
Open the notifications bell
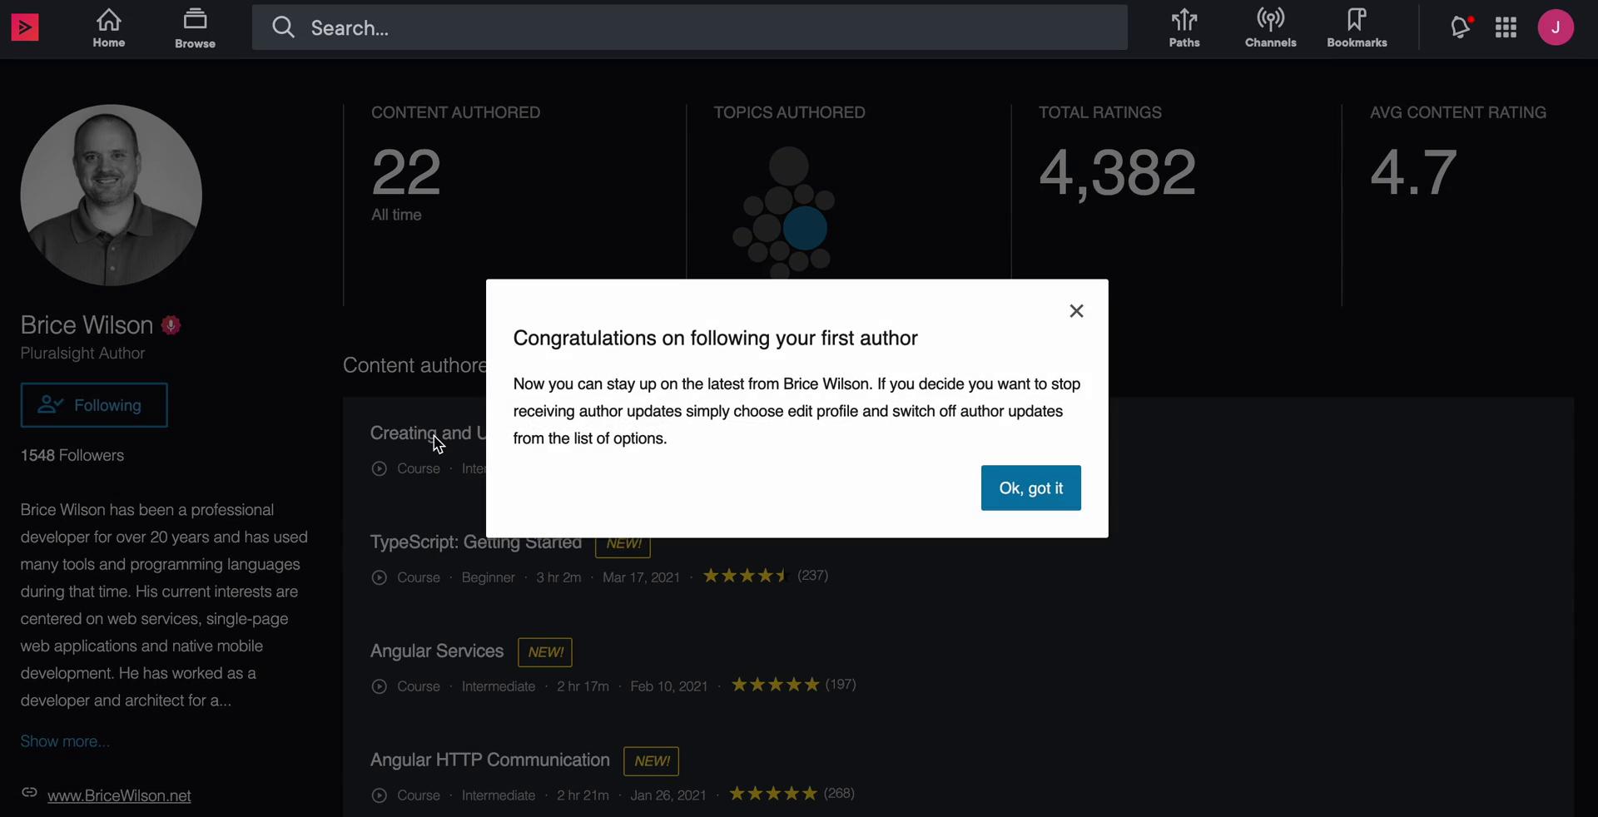point(1461,27)
